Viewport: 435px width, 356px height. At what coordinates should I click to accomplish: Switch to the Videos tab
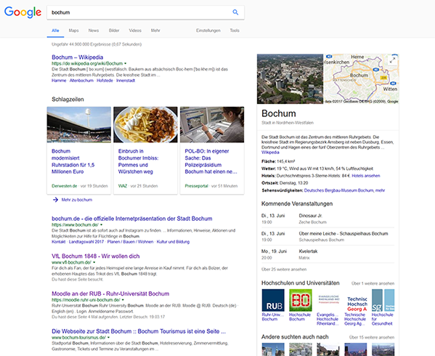click(135, 31)
